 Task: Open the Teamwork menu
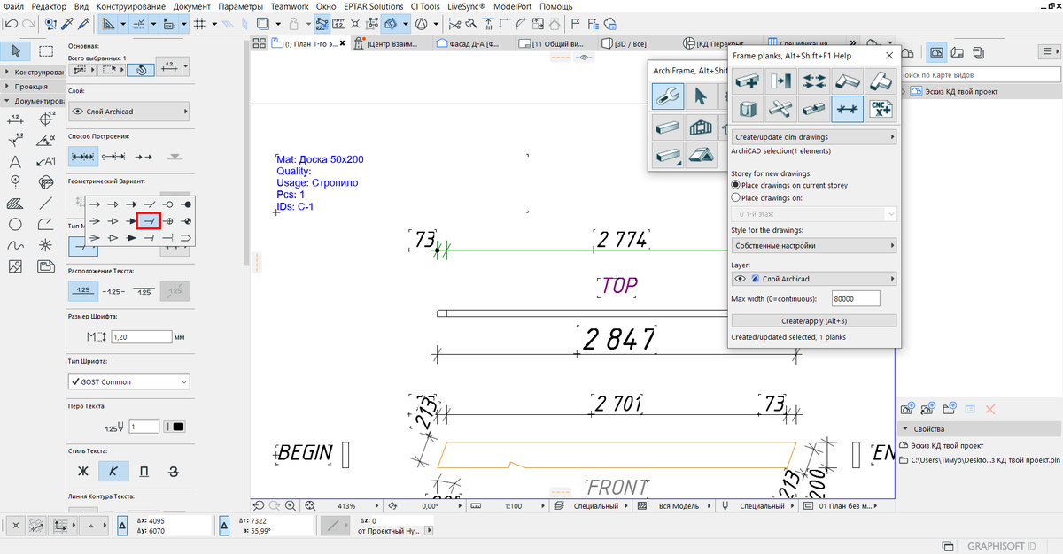point(290,6)
